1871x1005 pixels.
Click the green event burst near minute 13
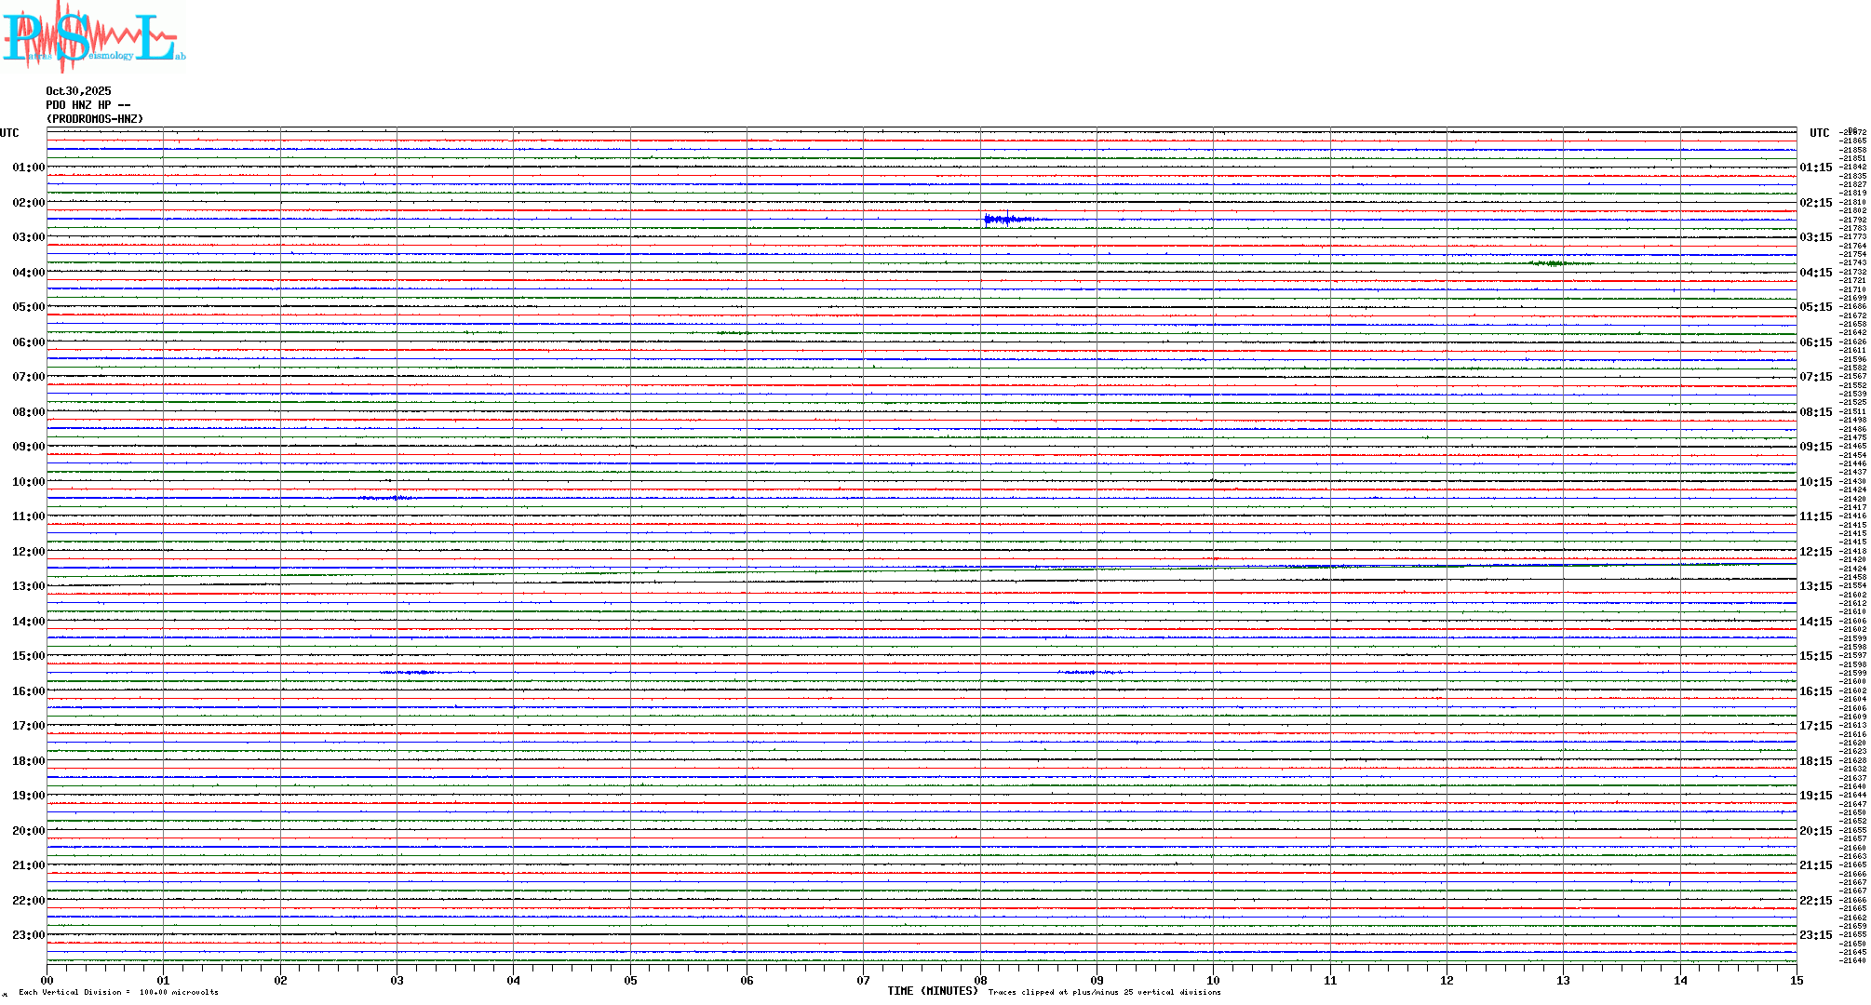(1553, 263)
